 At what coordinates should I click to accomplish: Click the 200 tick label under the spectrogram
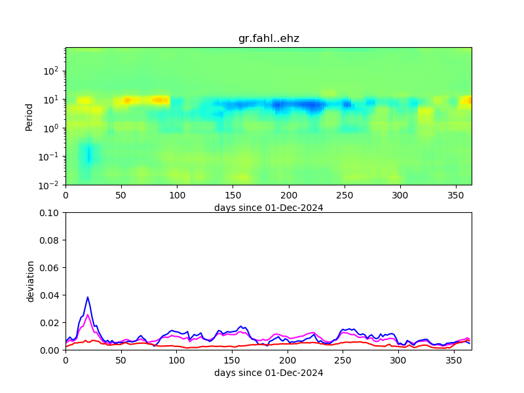288,196
